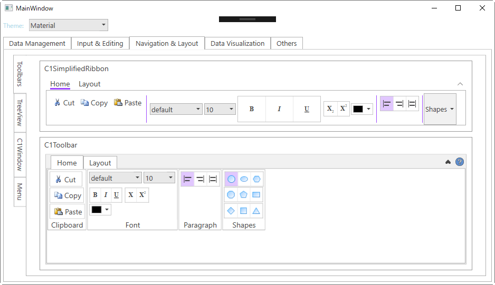Open the Theme dropdown showing Material
The width and height of the screenshot is (495, 285).
pyautogui.click(x=69, y=25)
